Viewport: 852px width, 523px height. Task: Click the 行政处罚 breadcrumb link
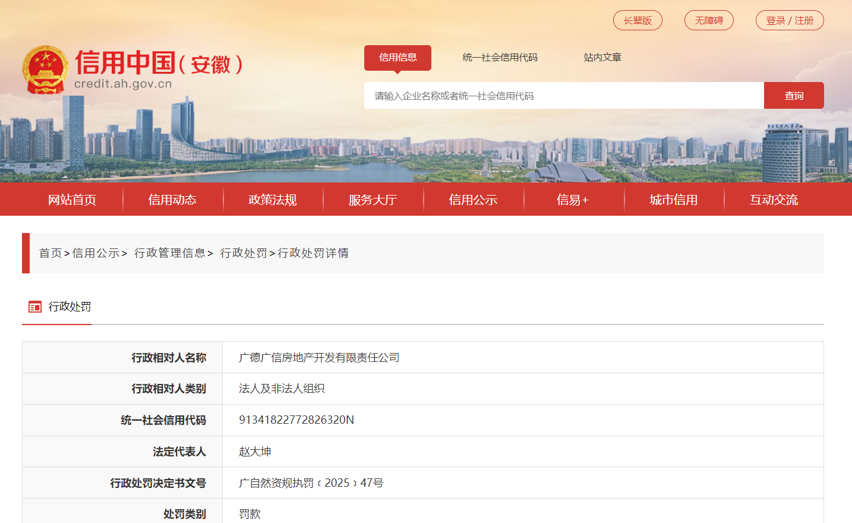click(x=244, y=253)
